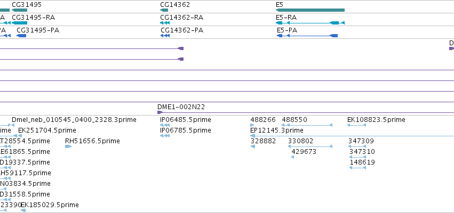Select the CG14362 gene arrow glyph

164,10
